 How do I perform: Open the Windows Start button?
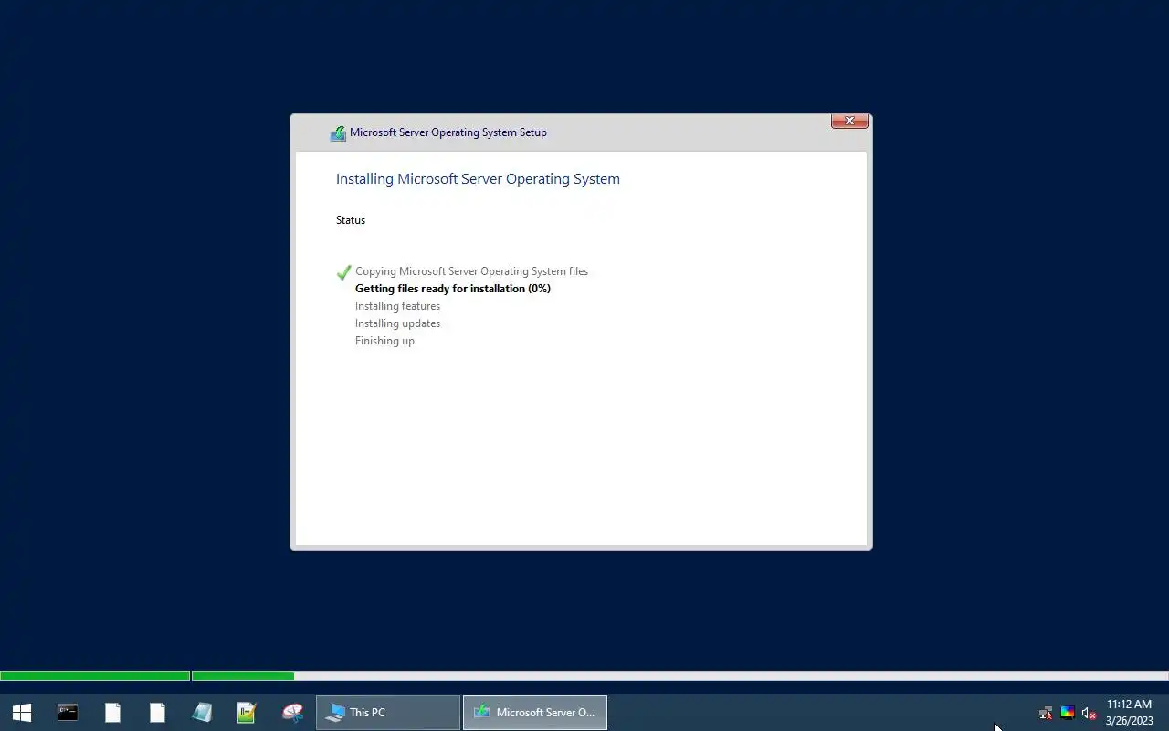point(22,713)
